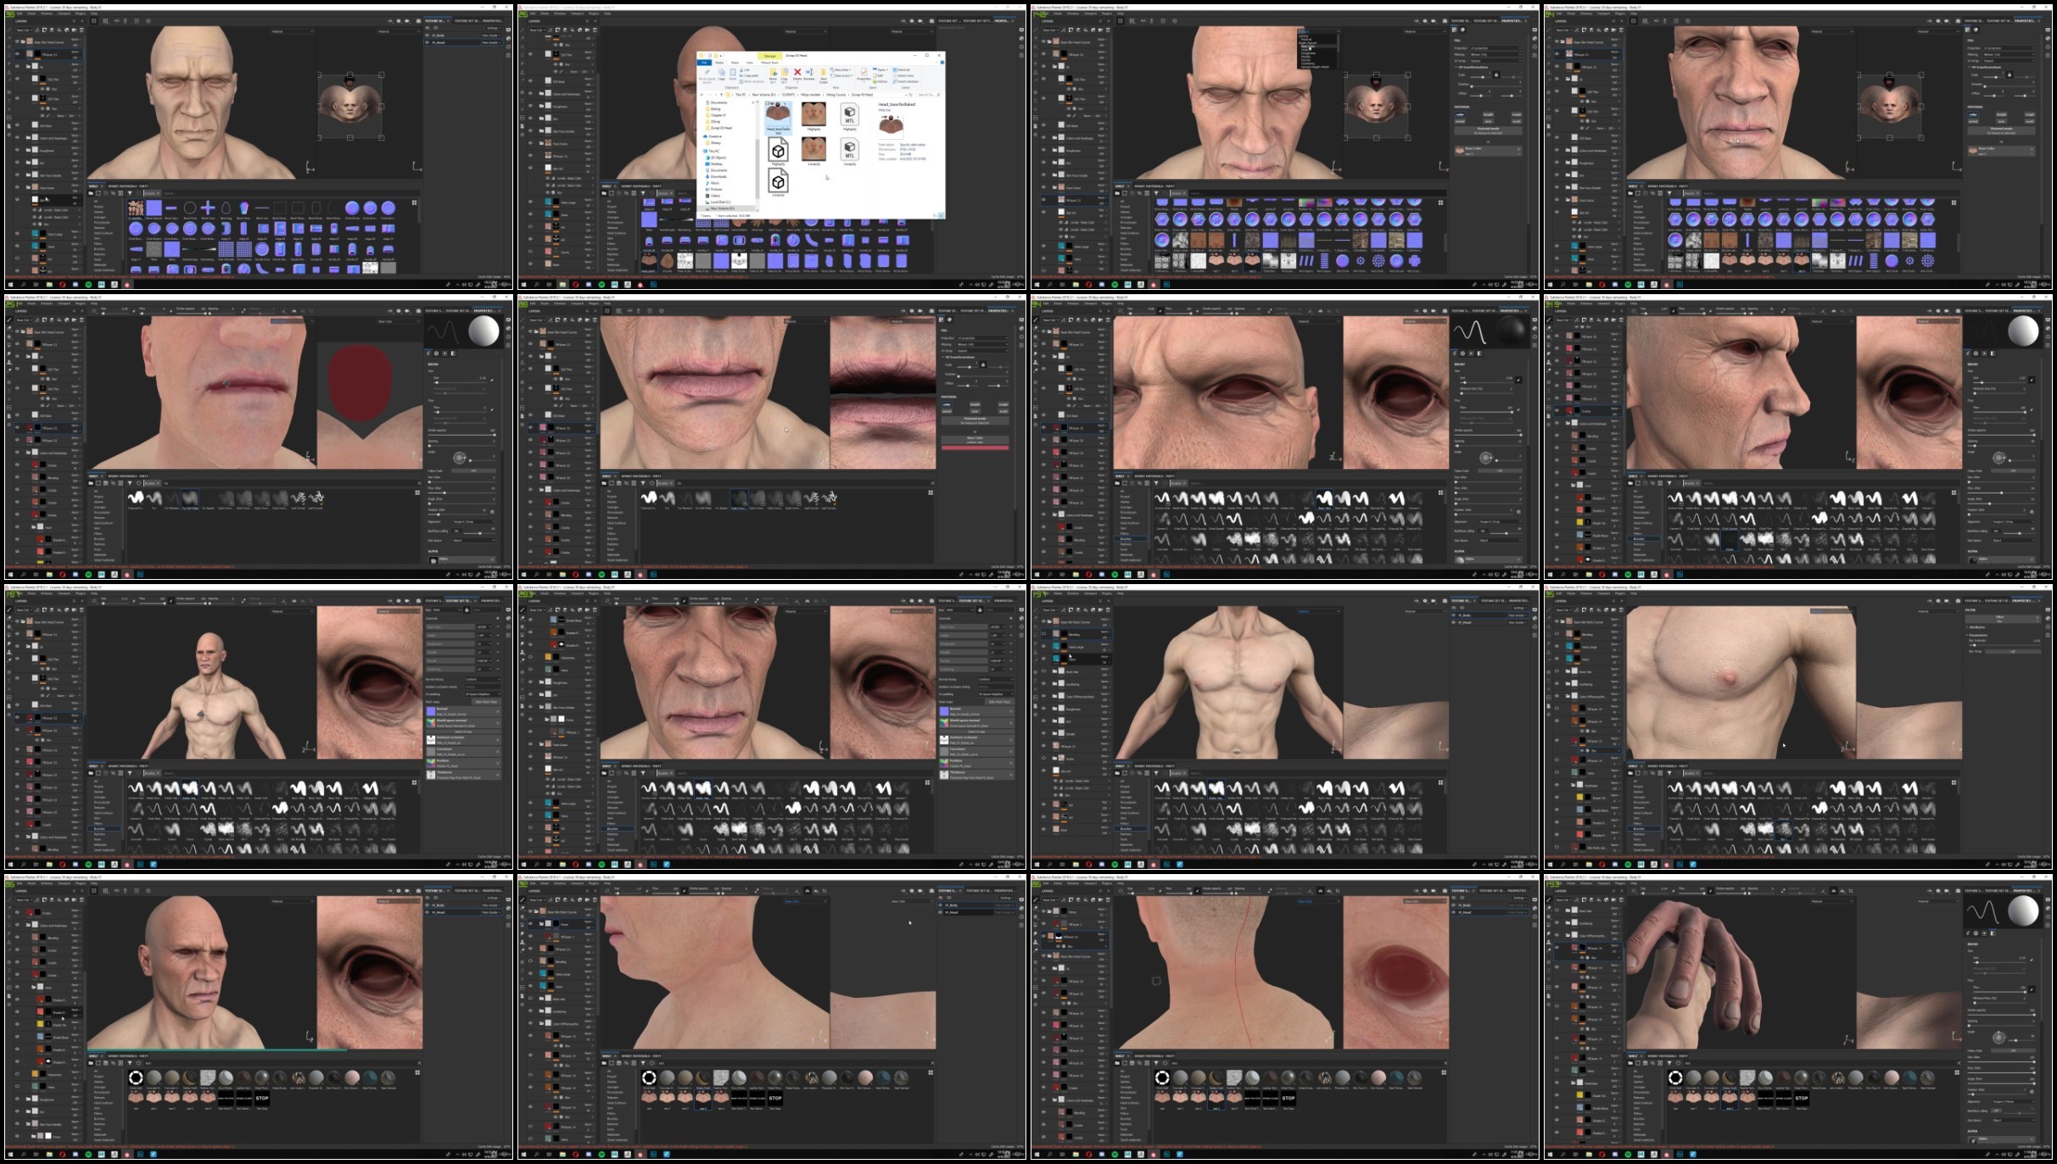
Task: Select Head_baseTexBaked file in File Explorer
Action: pos(778,118)
